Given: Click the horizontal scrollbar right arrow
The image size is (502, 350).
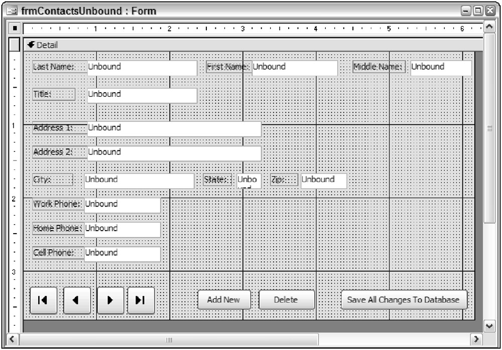Looking at the screenshot, I should click(476, 339).
